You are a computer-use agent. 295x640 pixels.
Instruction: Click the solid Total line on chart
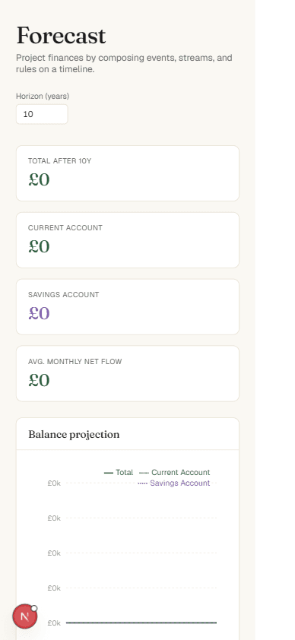click(141, 623)
